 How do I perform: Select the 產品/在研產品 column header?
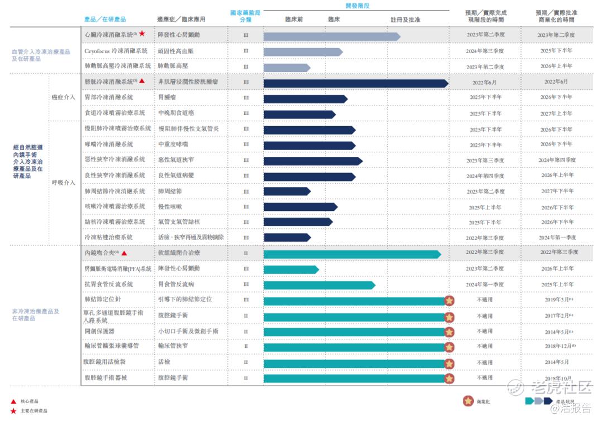coord(105,19)
